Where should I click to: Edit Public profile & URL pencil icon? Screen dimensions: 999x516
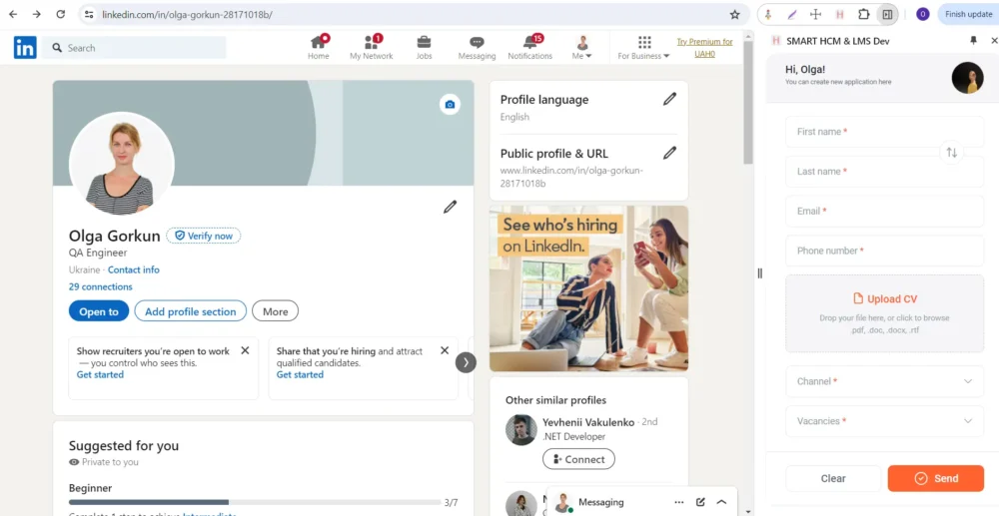pos(669,153)
